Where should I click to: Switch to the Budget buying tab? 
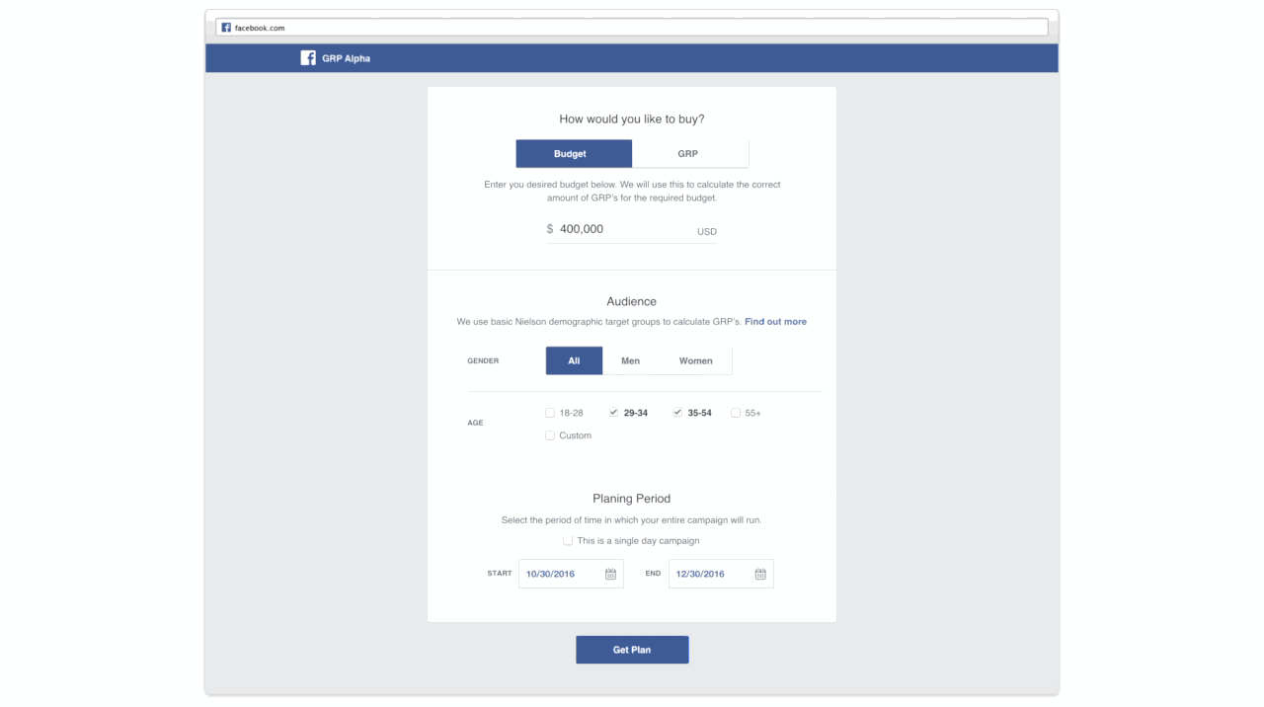pos(574,154)
